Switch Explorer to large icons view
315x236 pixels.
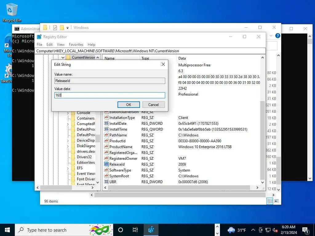[x=277, y=201]
